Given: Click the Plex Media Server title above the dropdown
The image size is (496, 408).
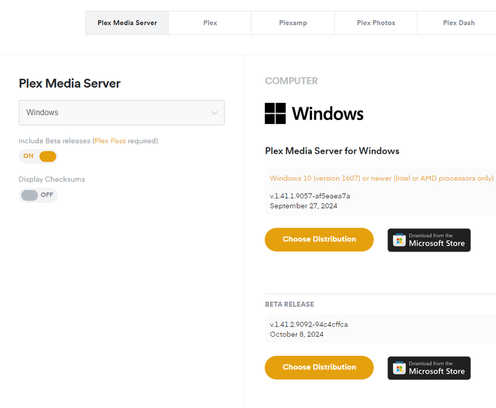Looking at the screenshot, I should (x=69, y=83).
